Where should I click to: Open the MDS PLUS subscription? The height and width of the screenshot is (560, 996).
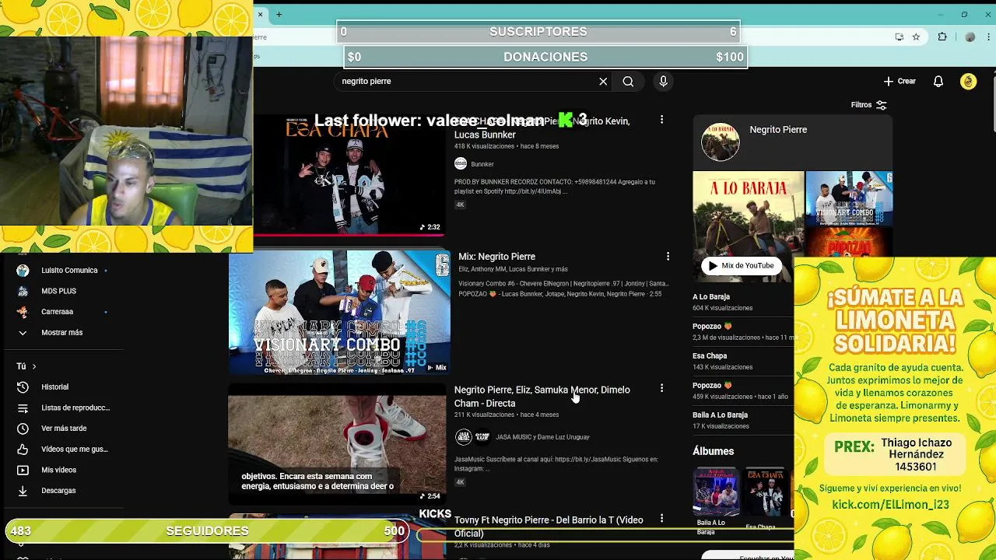tap(58, 291)
